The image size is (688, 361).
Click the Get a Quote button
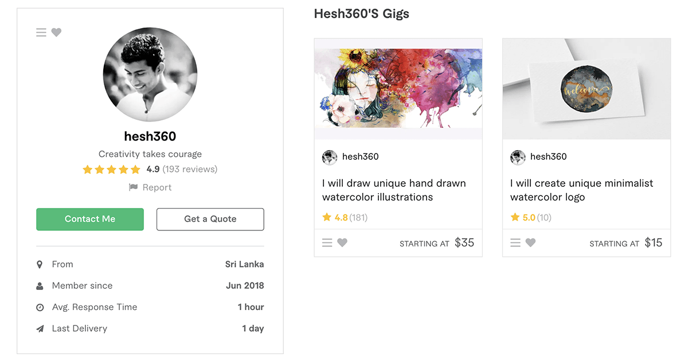click(210, 219)
